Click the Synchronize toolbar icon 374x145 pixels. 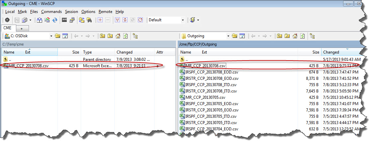click(54, 20)
